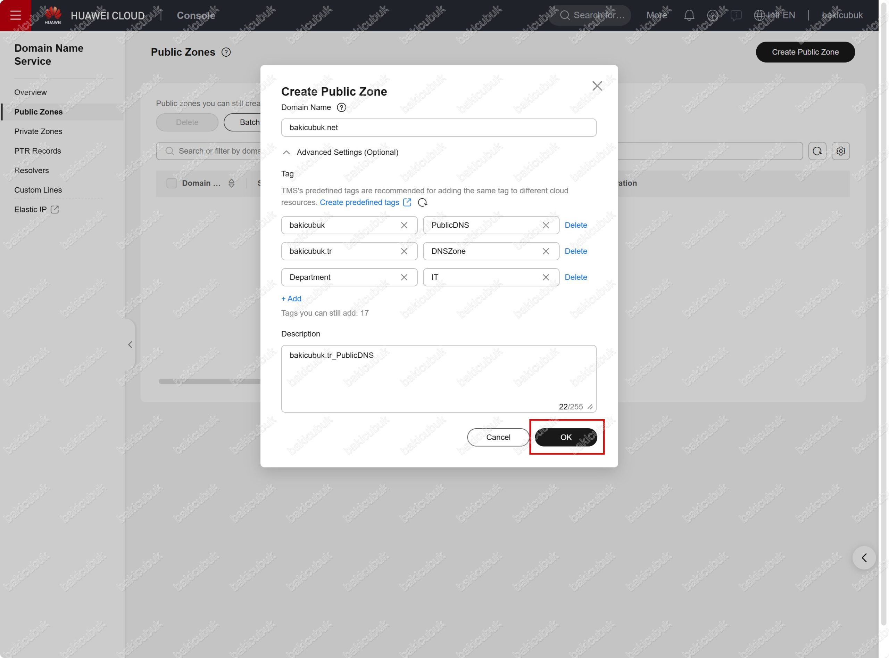Open Private Zones in sidebar
Screen dimensions: 889x658
coord(38,131)
